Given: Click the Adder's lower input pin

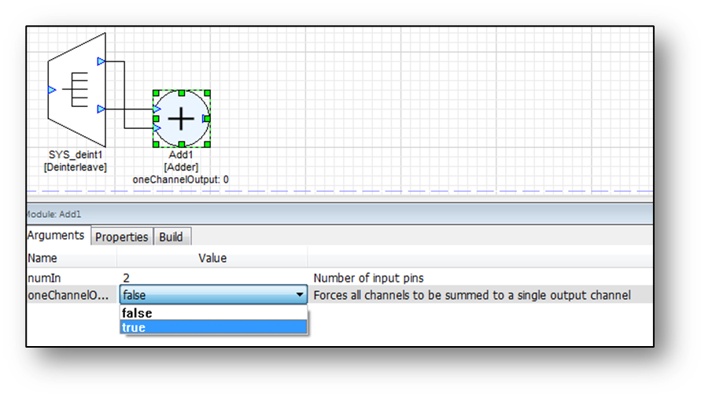Looking at the screenshot, I should click(157, 127).
